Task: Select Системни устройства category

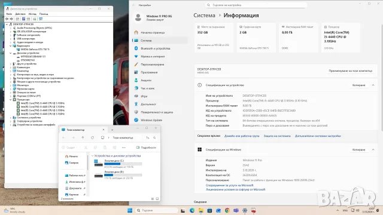Action: click(29, 118)
